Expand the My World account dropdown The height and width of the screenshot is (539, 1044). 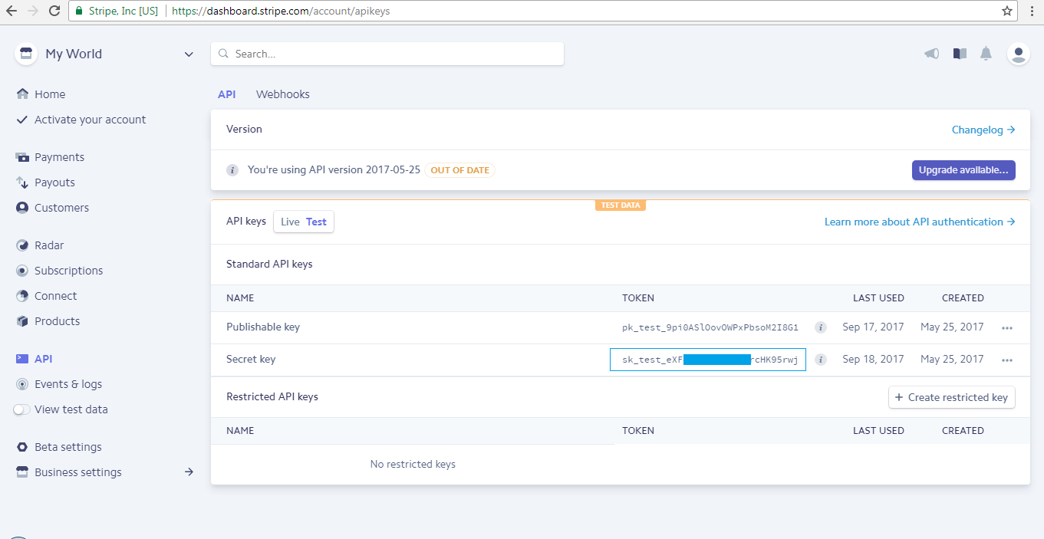click(x=189, y=54)
